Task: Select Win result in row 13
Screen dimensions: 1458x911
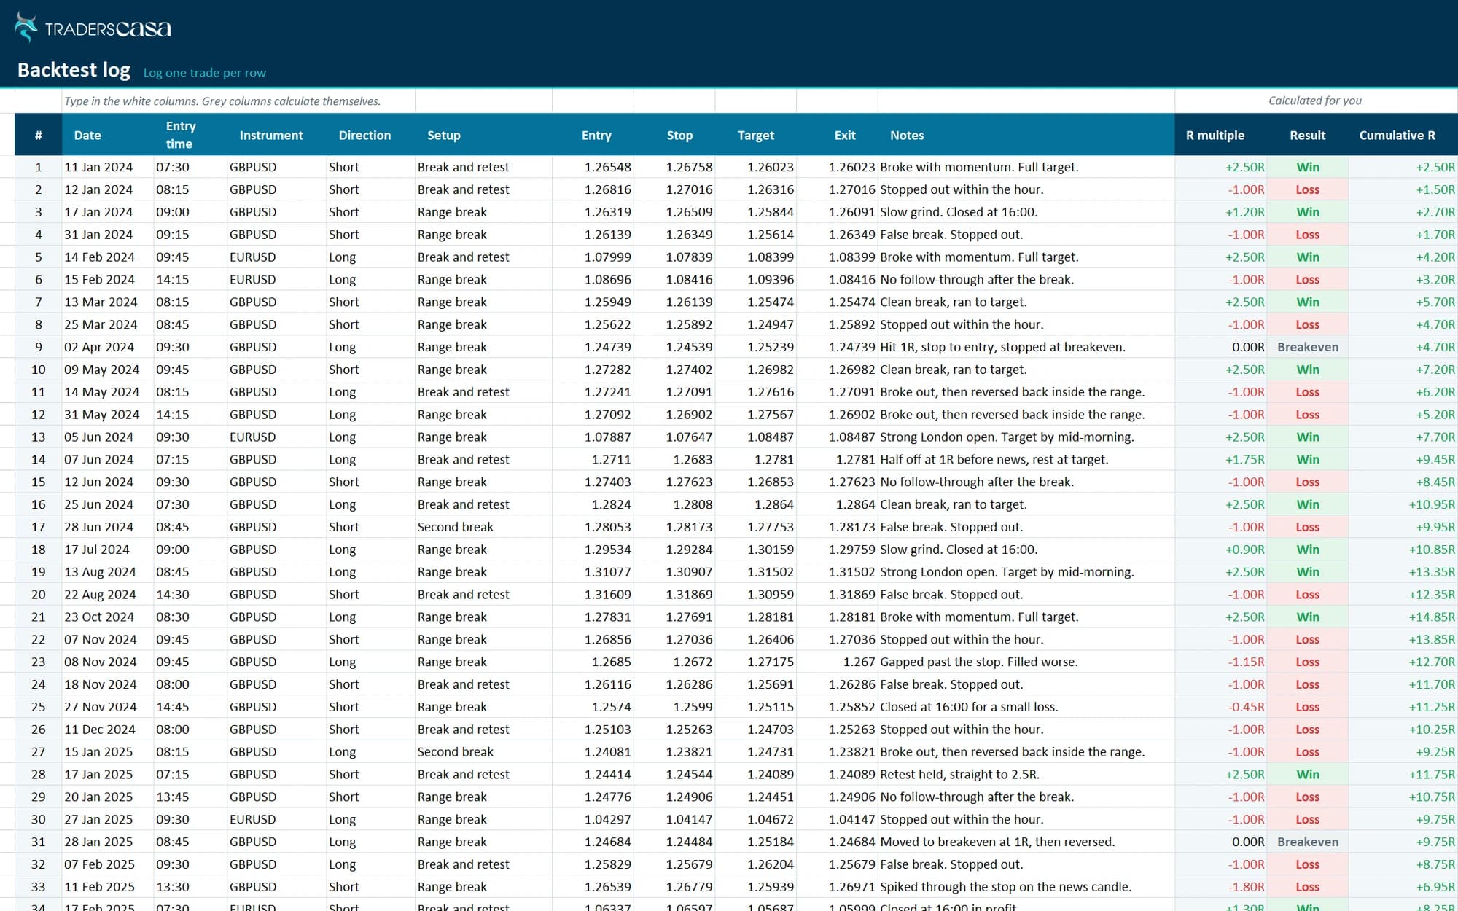Action: coord(1308,437)
